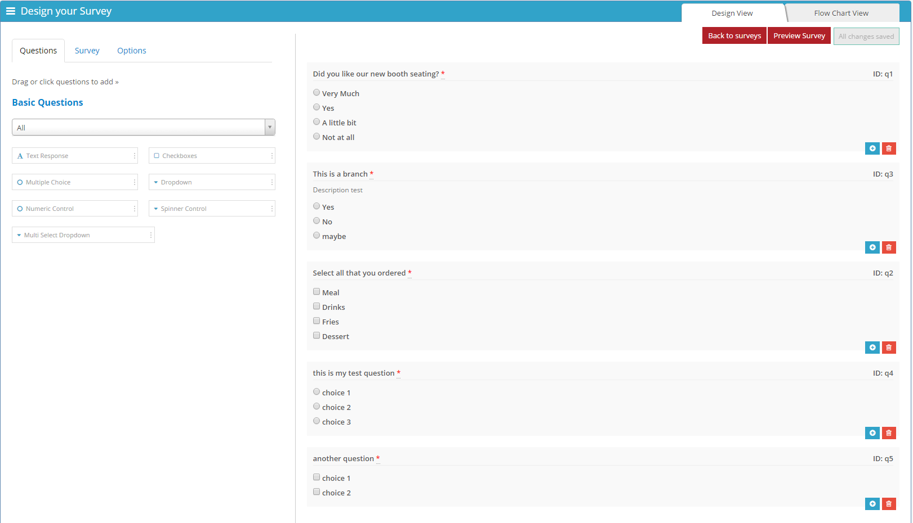Image resolution: width=913 pixels, height=523 pixels.
Task: Open the hamburger menu icon
Action: 11,11
